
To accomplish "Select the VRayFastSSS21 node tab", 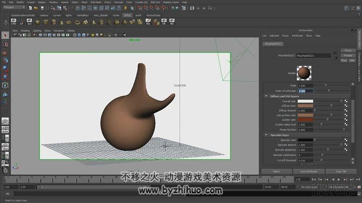I will click(x=273, y=44).
